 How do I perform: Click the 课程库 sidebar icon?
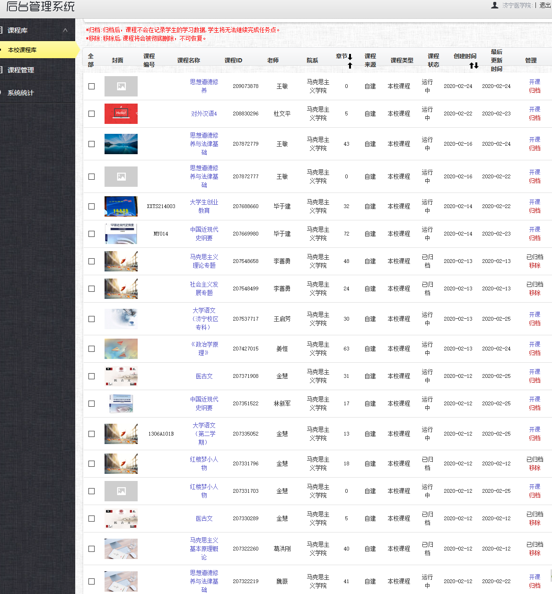[1, 30]
